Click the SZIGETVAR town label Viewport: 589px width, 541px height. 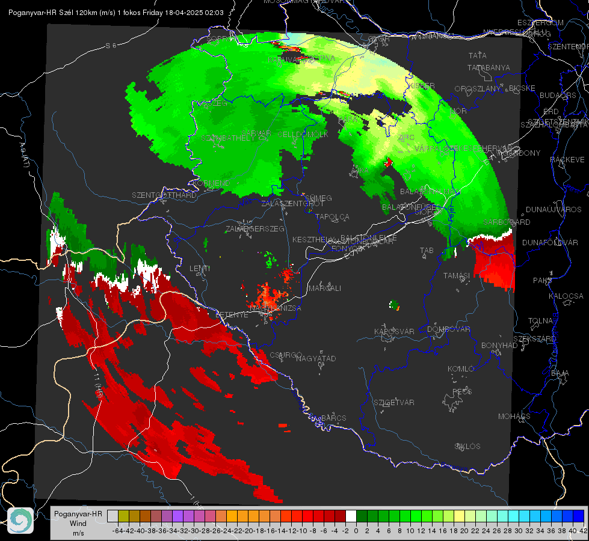[x=394, y=403]
